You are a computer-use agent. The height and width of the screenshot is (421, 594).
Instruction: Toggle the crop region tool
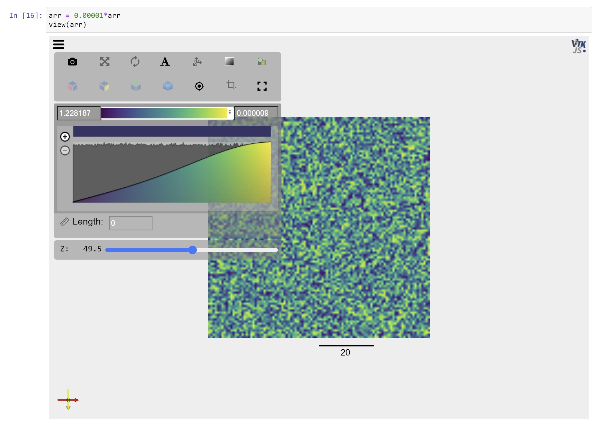click(x=231, y=86)
